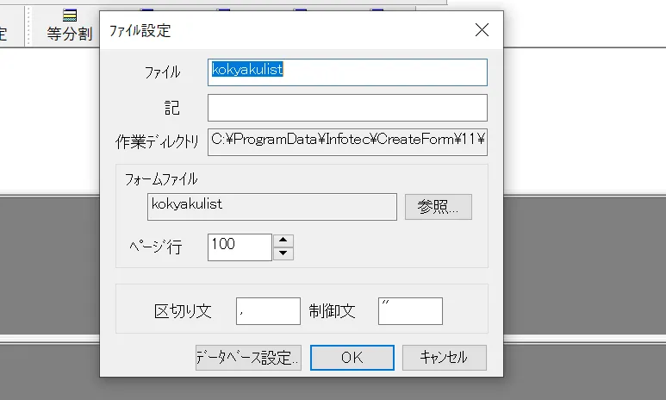Image resolution: width=666 pixels, height=400 pixels.
Task: Click the gray workspace area left of the dialog
Action: [47, 259]
